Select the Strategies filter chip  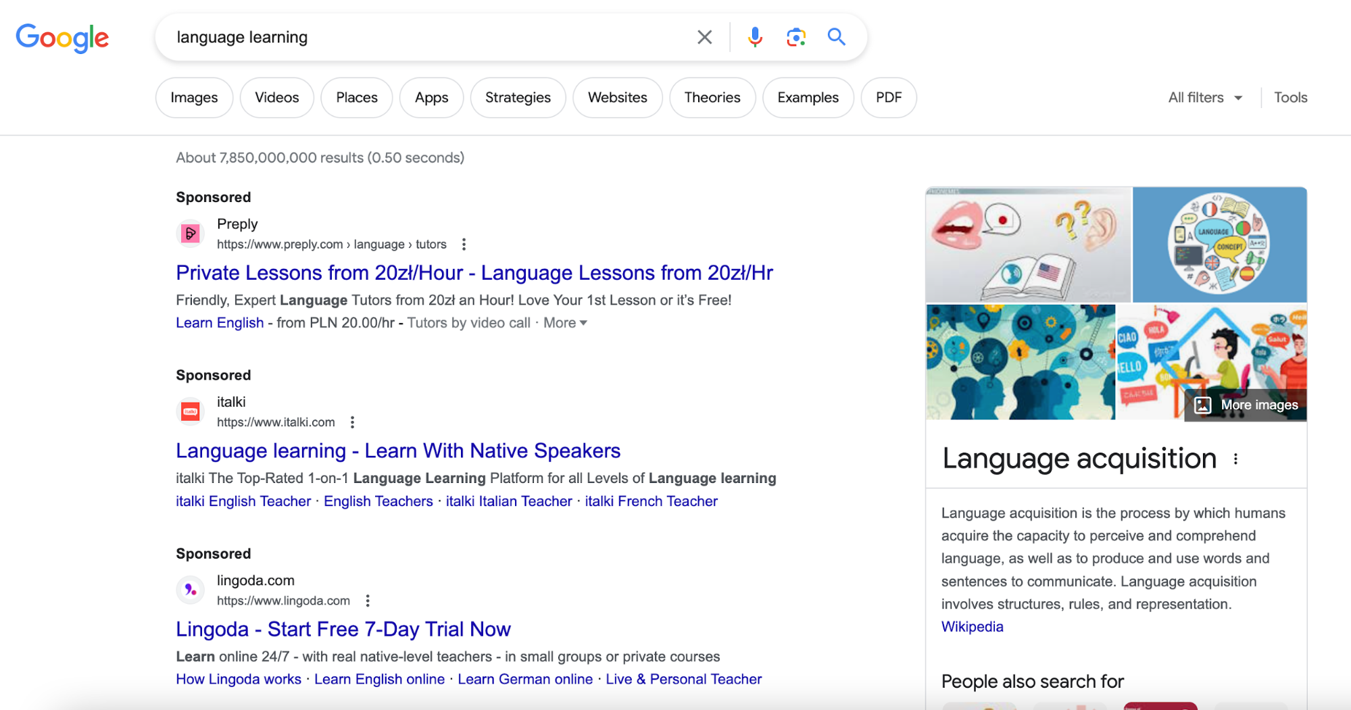click(518, 98)
